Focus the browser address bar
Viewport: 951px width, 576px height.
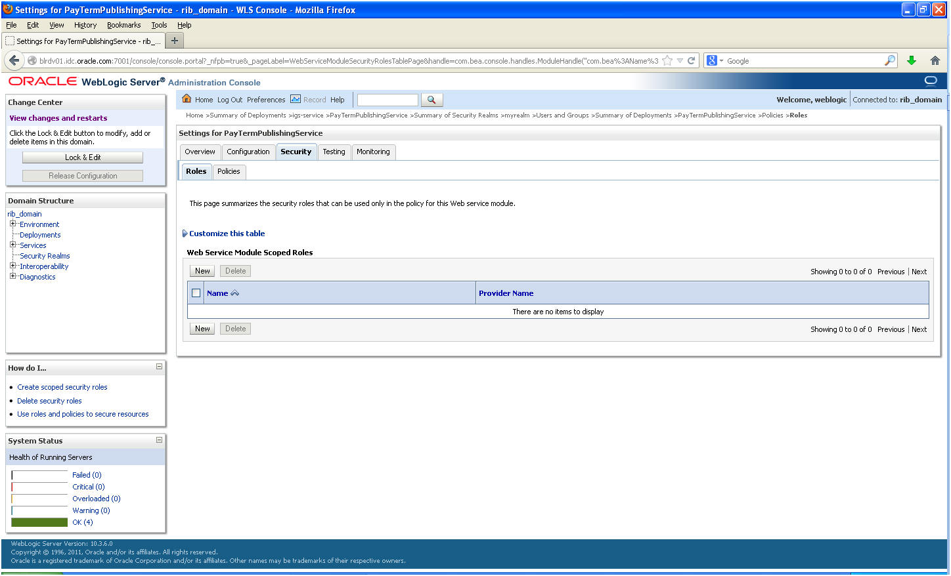[x=348, y=61]
